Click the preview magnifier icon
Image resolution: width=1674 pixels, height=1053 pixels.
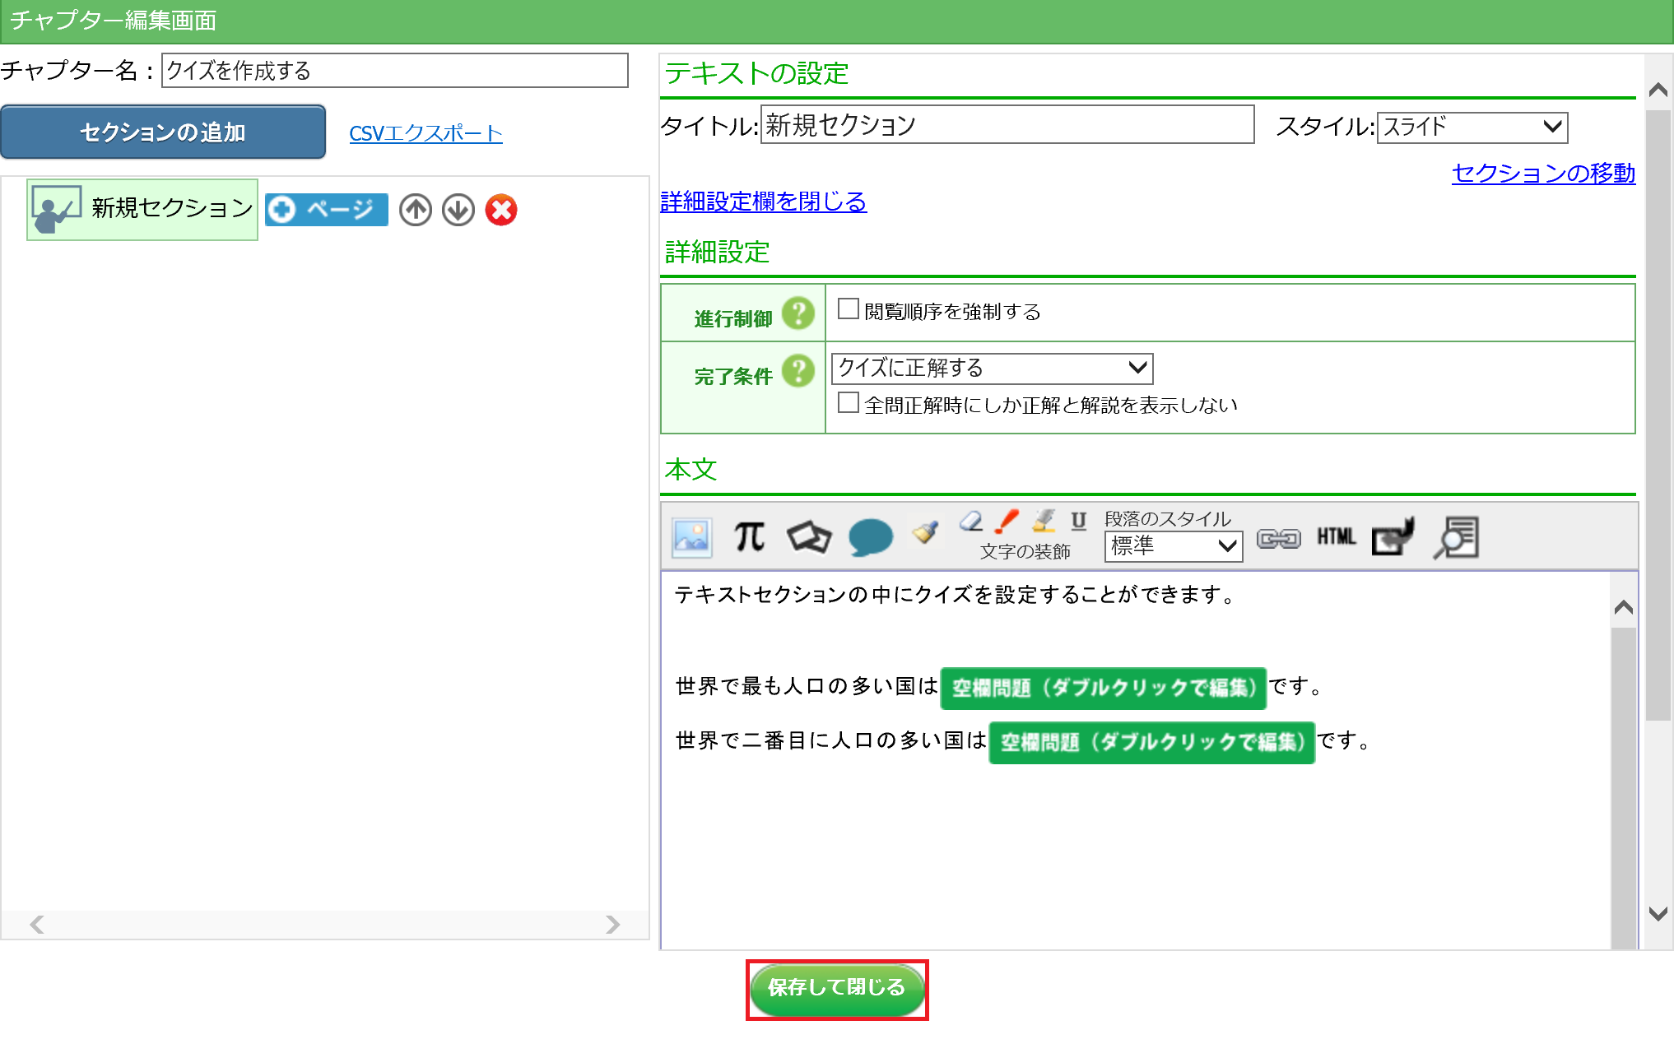click(x=1457, y=538)
